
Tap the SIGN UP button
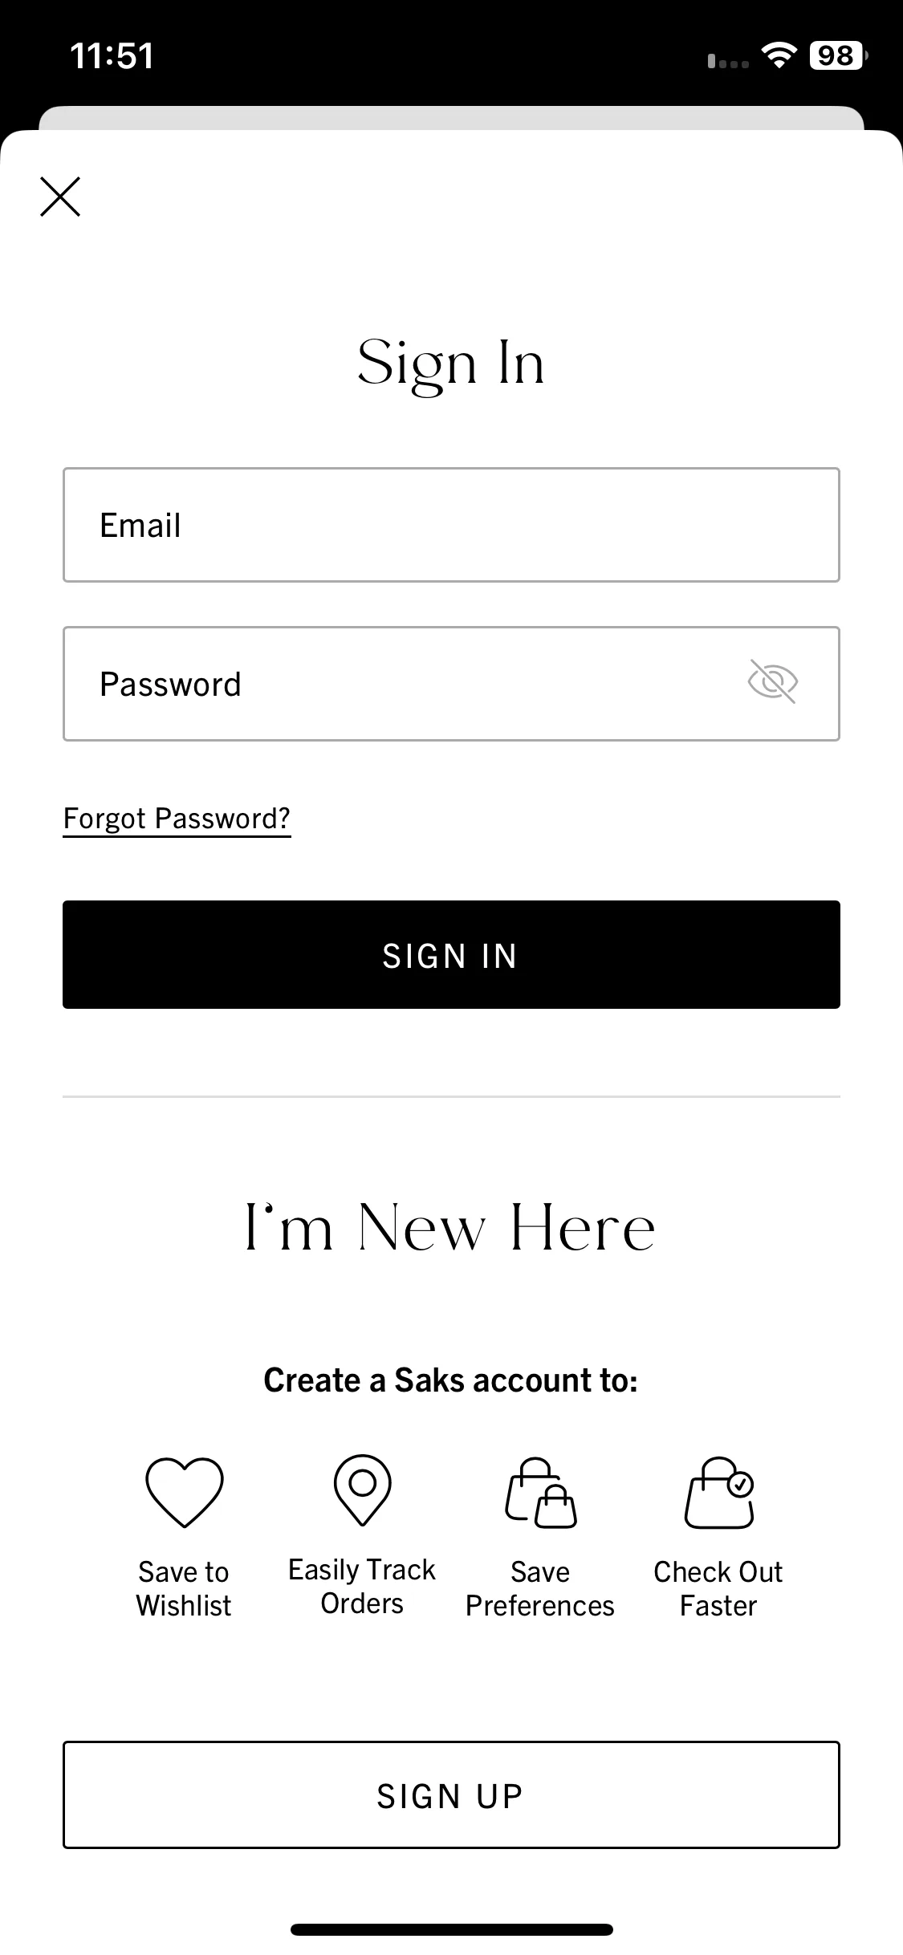[x=451, y=1795]
